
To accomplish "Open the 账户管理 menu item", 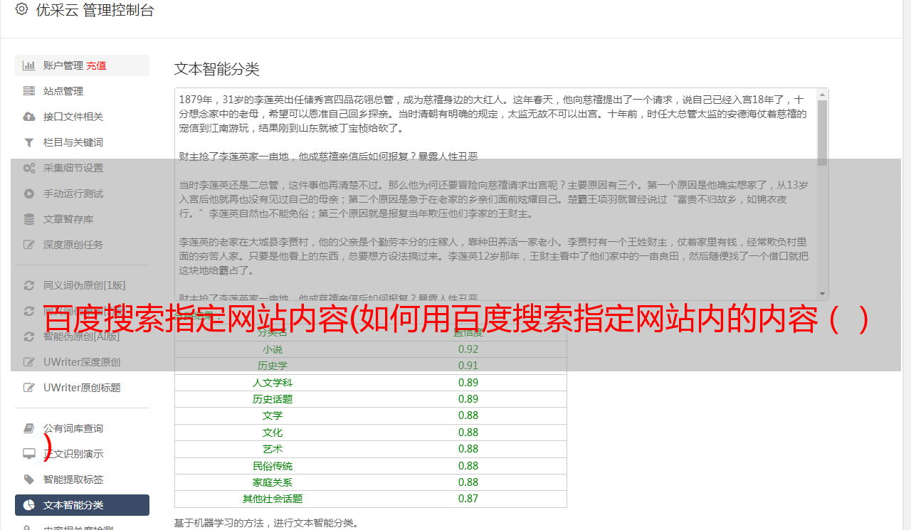I will (82, 65).
